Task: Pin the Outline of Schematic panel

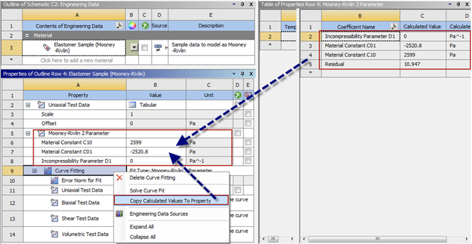Action: (243, 4)
